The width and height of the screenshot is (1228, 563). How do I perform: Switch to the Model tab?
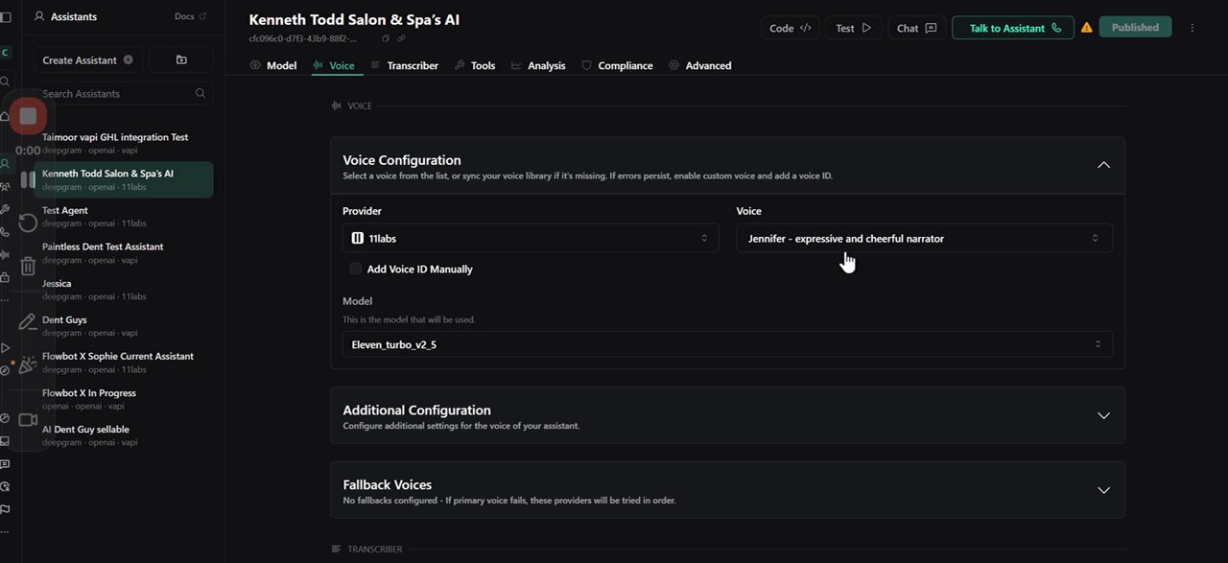(x=272, y=65)
